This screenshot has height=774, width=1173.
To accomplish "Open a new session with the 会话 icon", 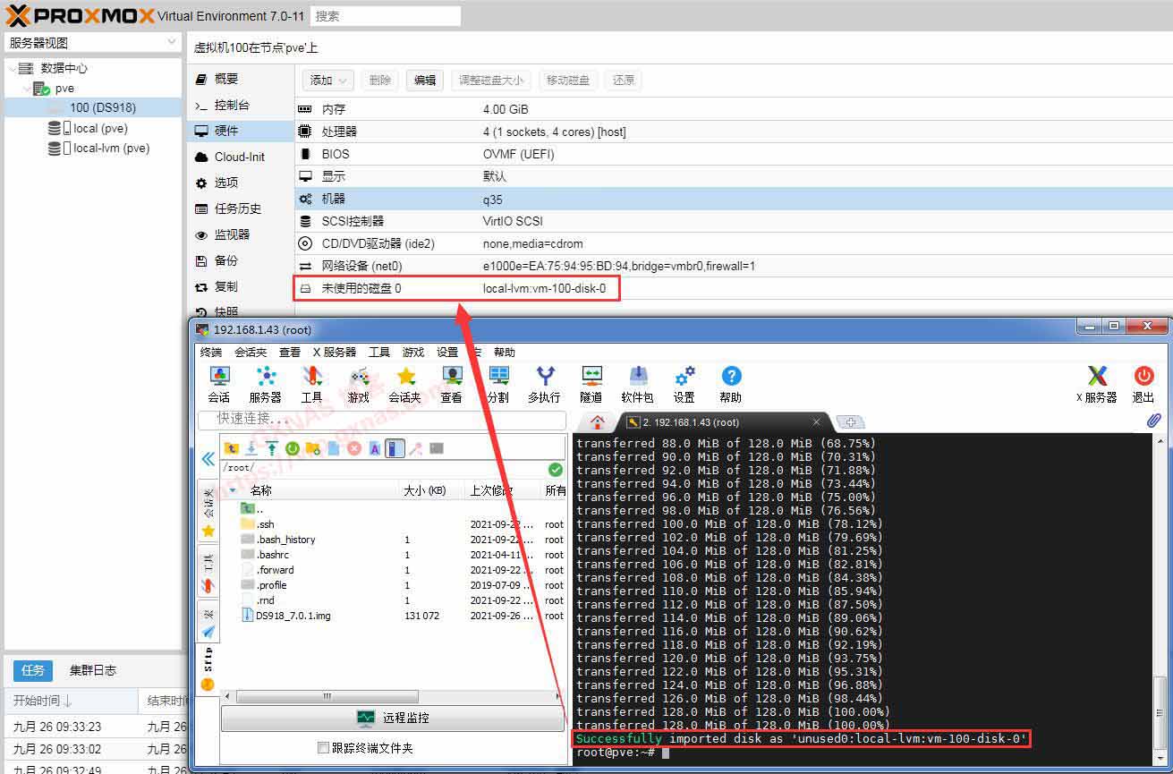I will [x=219, y=384].
